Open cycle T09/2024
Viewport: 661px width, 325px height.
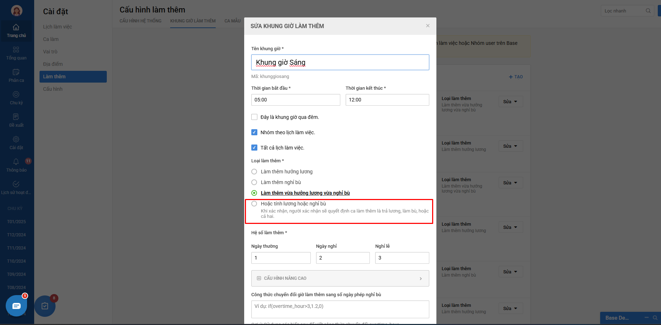click(16, 274)
